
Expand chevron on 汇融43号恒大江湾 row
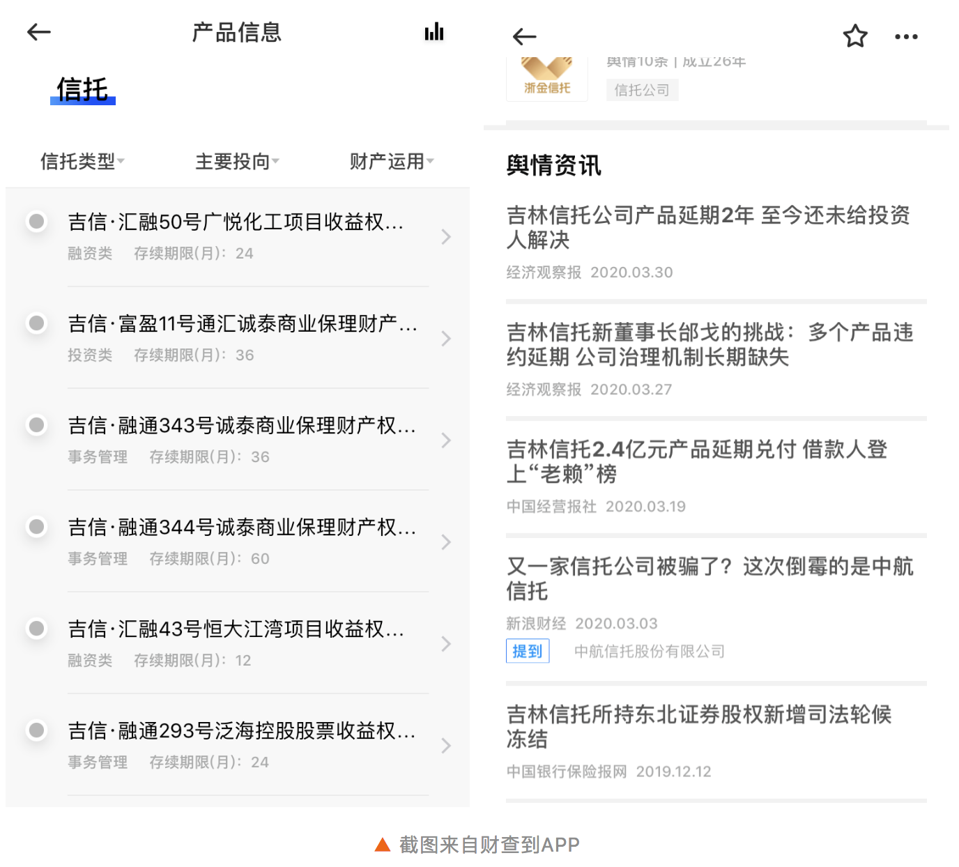click(446, 644)
